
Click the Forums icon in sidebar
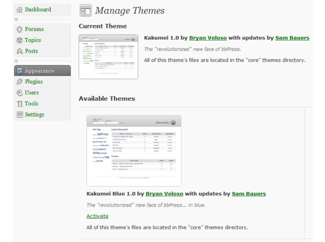pyautogui.click(x=19, y=29)
